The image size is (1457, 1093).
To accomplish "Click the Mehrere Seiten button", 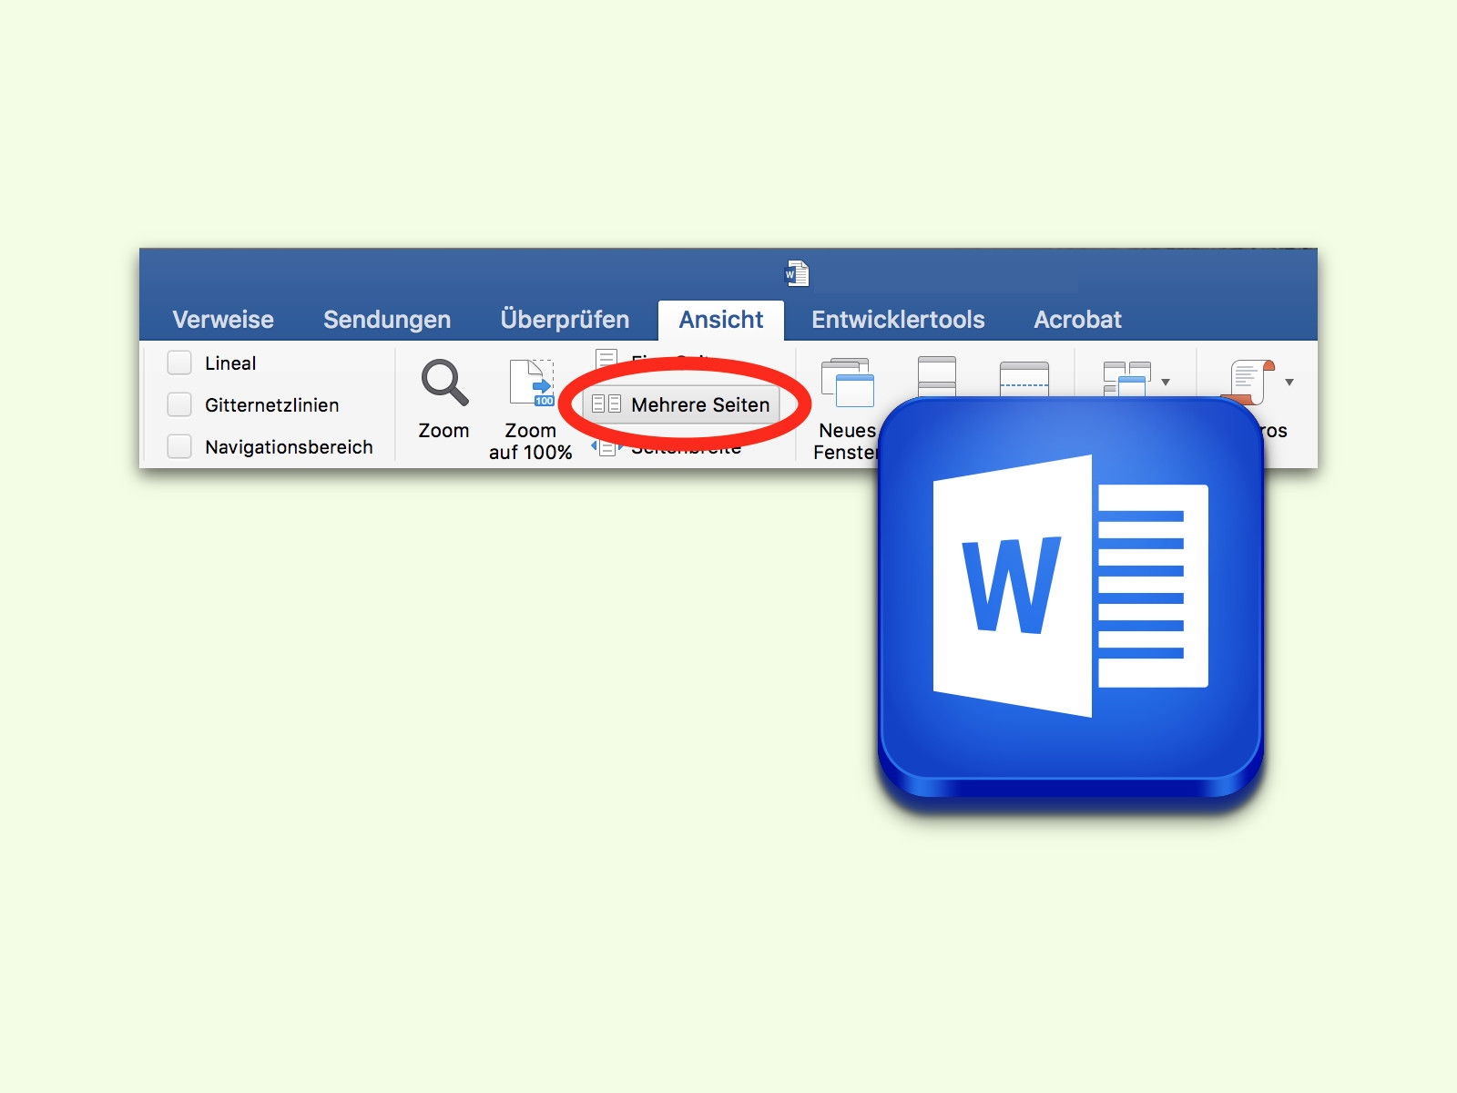I will tap(681, 404).
